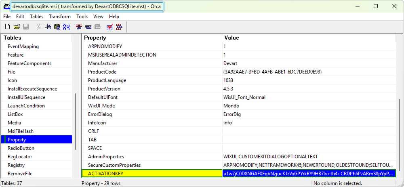This screenshot has height=187, width=404.
Task: Click the ErrorDialog value ErrorDlg
Action: [x=309, y=114]
